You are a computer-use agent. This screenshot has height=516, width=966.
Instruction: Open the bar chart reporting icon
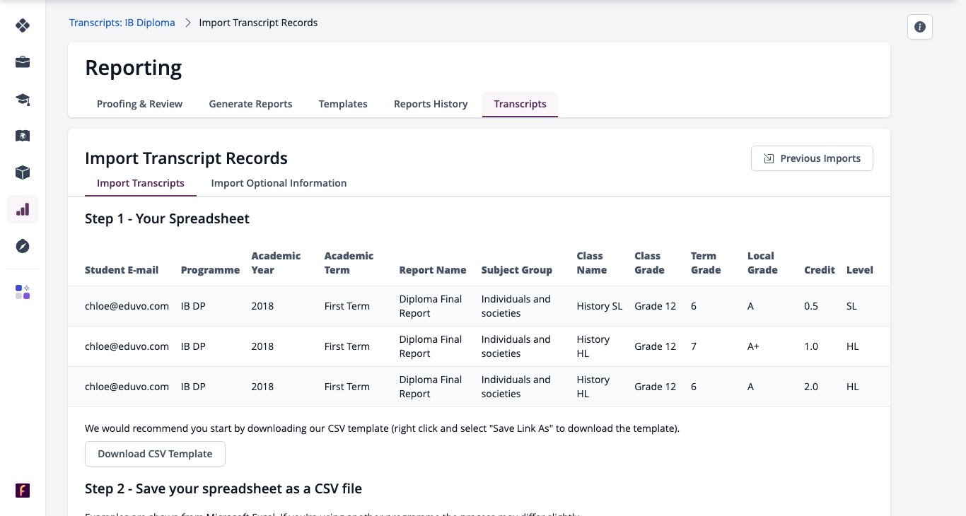tap(23, 209)
